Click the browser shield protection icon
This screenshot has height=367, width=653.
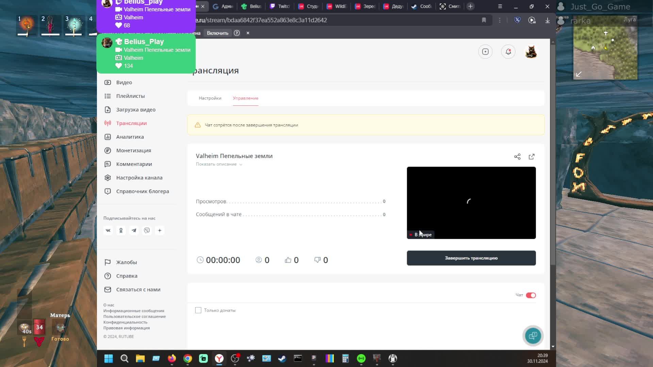tap(517, 20)
